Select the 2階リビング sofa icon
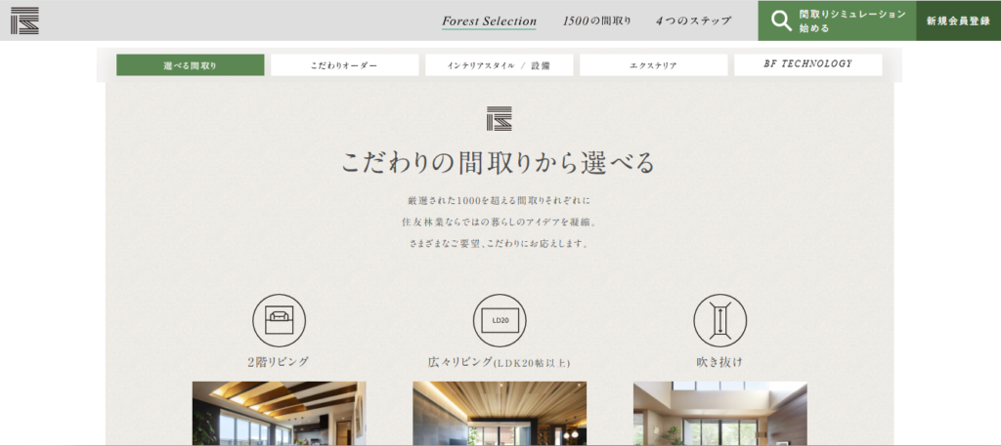This screenshot has width=1001, height=446. coord(279,320)
